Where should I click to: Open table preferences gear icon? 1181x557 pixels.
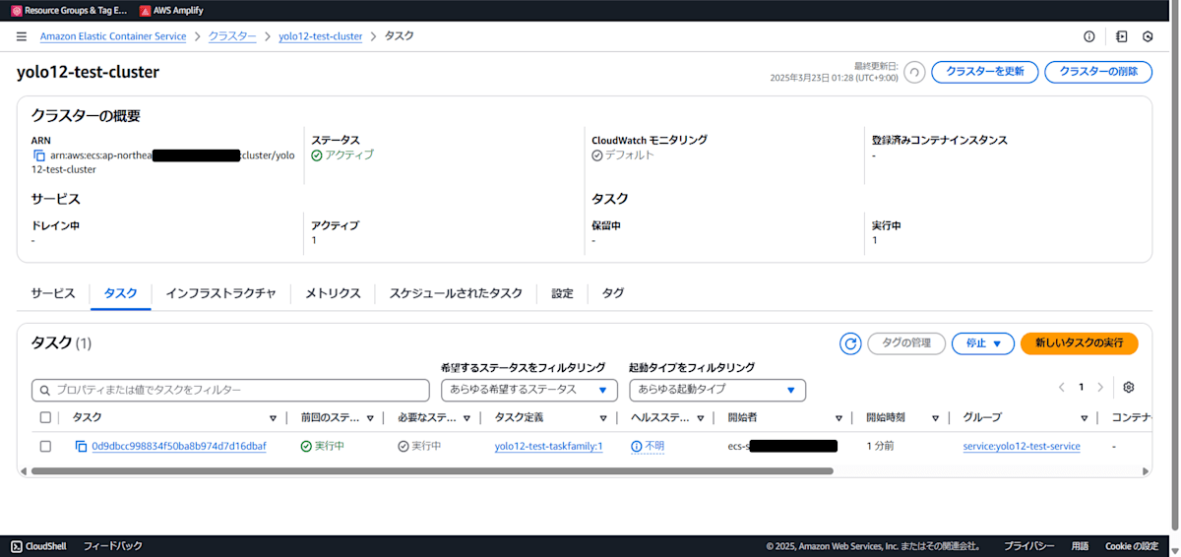(1129, 387)
